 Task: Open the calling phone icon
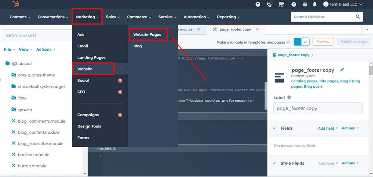point(270,4)
